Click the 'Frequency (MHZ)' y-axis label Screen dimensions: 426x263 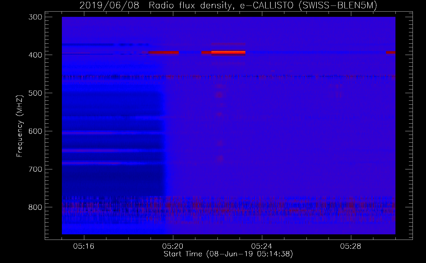tap(20, 126)
